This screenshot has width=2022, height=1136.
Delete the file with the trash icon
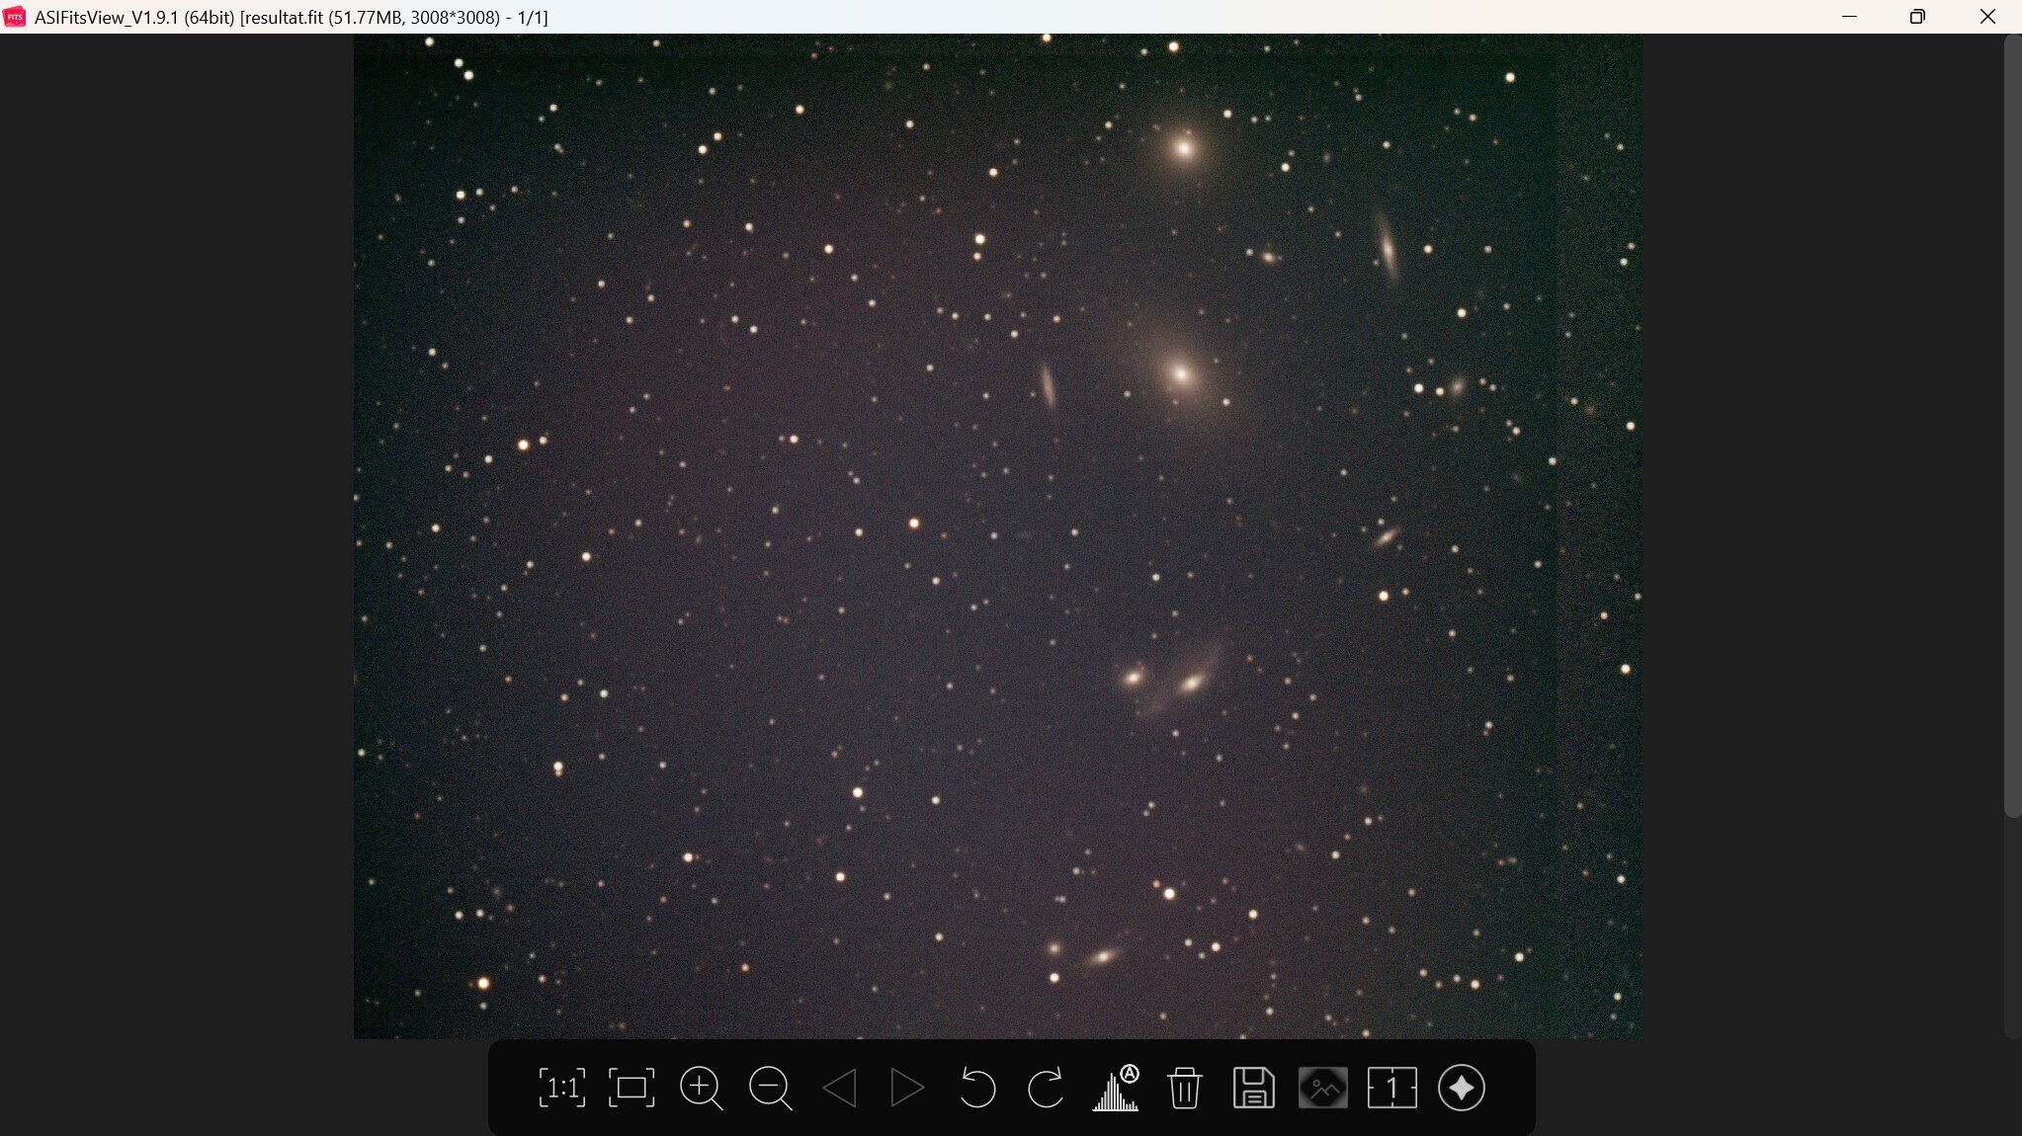(x=1184, y=1088)
